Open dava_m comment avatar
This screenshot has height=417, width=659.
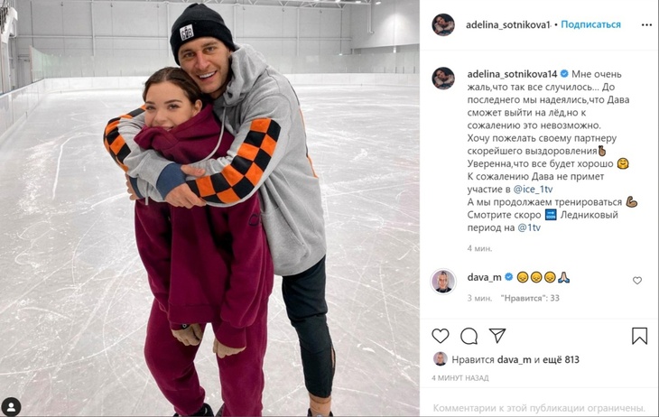pyautogui.click(x=443, y=281)
